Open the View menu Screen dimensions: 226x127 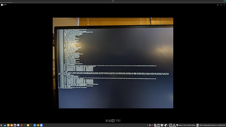5,3
